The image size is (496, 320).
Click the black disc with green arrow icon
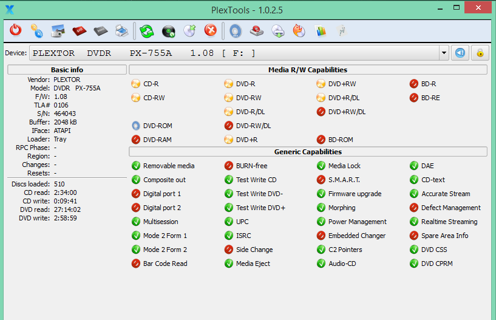pyautogui.click(x=168, y=31)
